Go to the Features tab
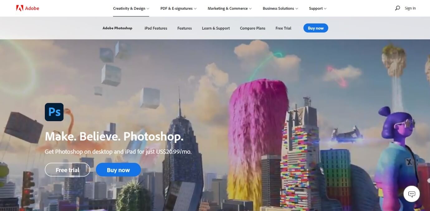Screen dimensions: 430x211 tap(184, 28)
